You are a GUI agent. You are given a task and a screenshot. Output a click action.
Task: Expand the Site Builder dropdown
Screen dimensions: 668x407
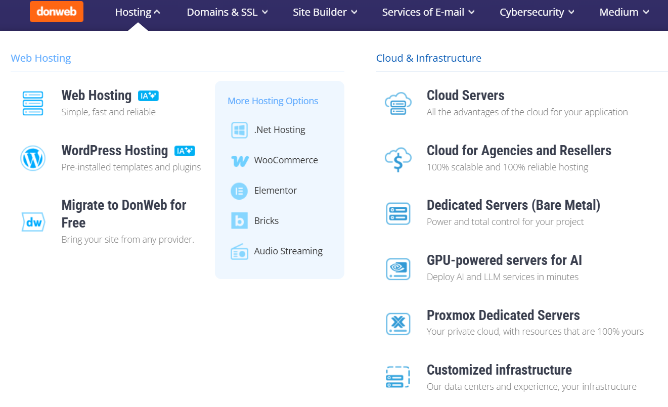(x=325, y=12)
